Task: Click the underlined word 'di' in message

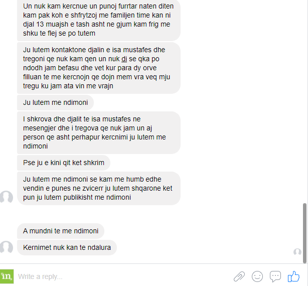Action: coord(124,59)
